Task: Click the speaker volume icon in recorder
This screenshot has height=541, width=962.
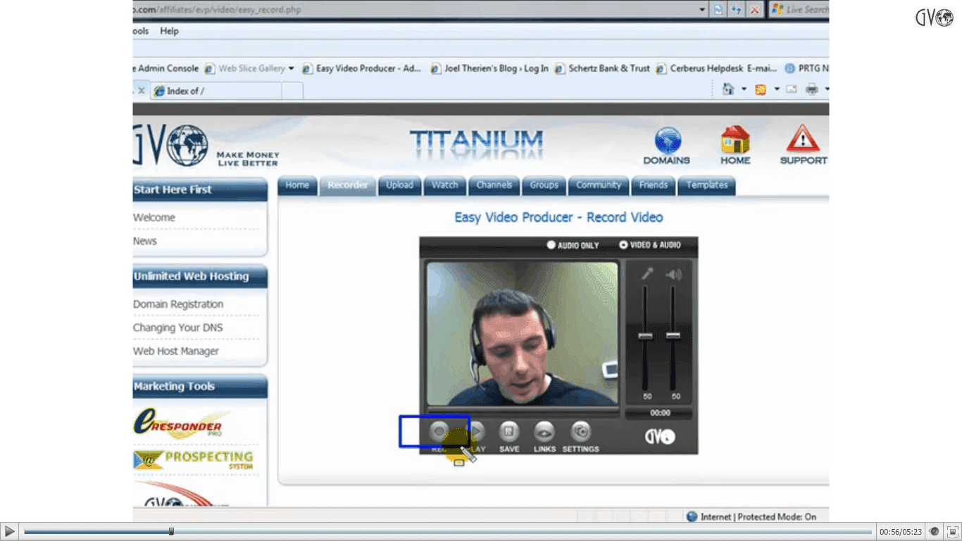Action: tap(674, 274)
